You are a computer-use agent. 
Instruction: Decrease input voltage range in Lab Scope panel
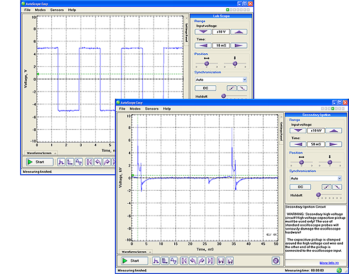point(203,32)
